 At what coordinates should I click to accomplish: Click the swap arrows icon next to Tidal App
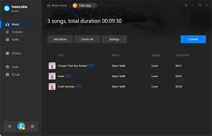[x=94, y=6]
